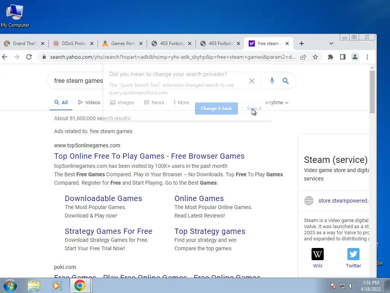This screenshot has width=390, height=293.
Task: Open a new tab with the plus button
Action: (302, 43)
